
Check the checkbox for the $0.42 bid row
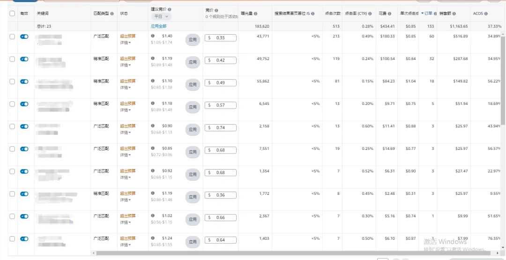pos(12,59)
